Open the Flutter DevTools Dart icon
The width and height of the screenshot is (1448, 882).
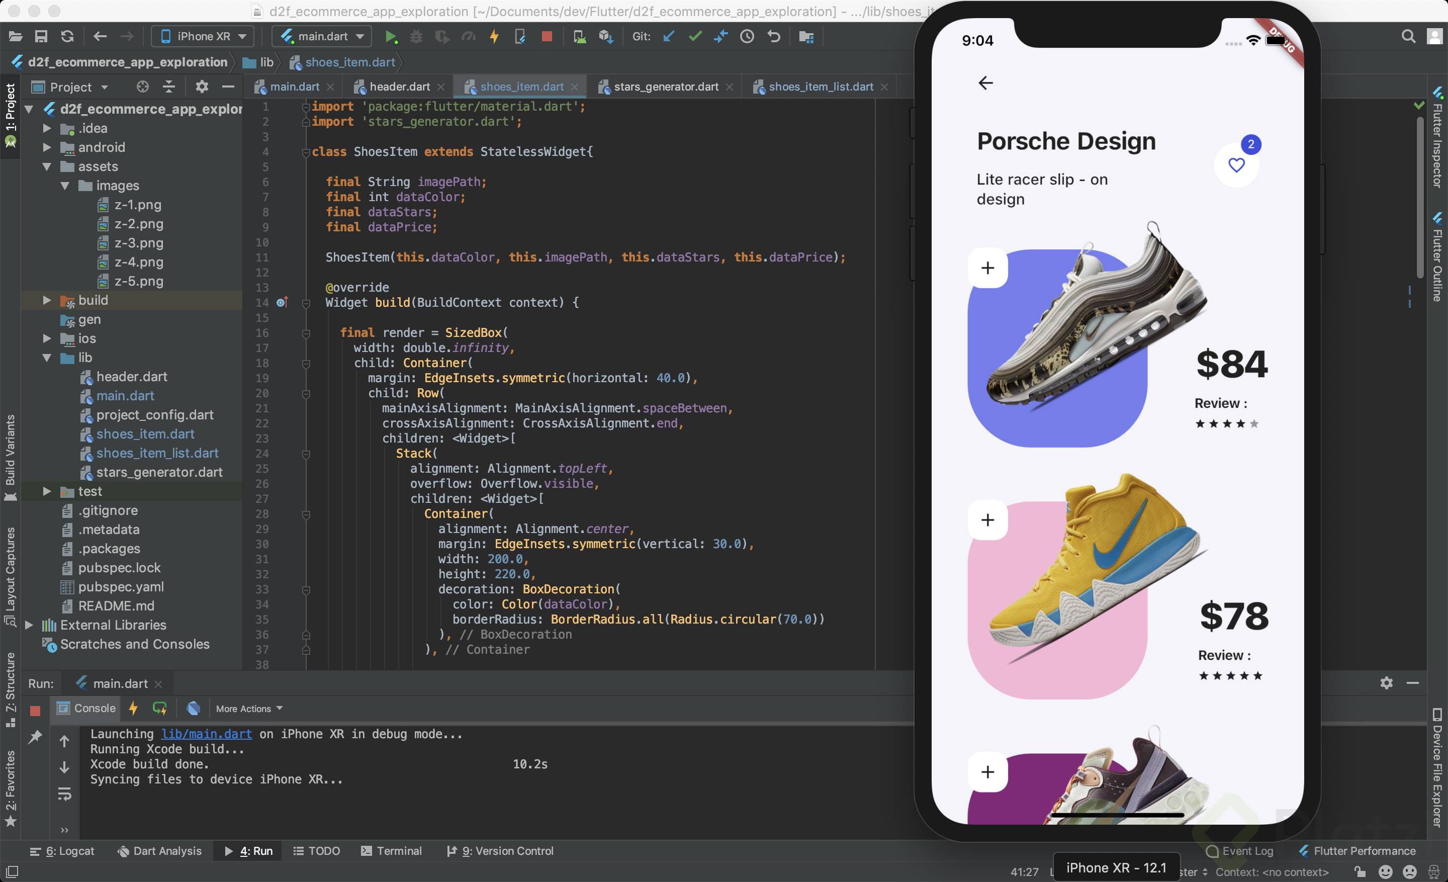tap(194, 709)
